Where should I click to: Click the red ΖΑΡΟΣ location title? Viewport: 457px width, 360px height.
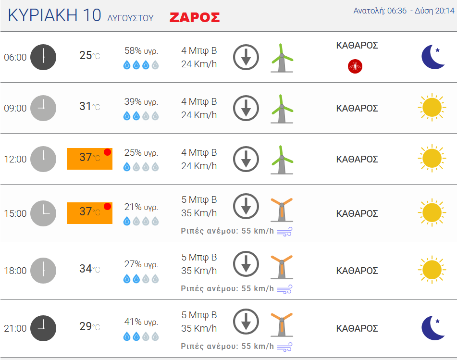tap(195, 17)
